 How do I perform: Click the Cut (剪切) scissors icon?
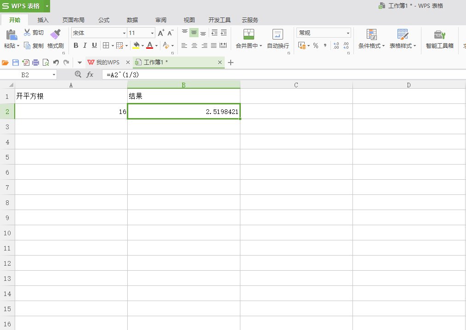pos(27,33)
